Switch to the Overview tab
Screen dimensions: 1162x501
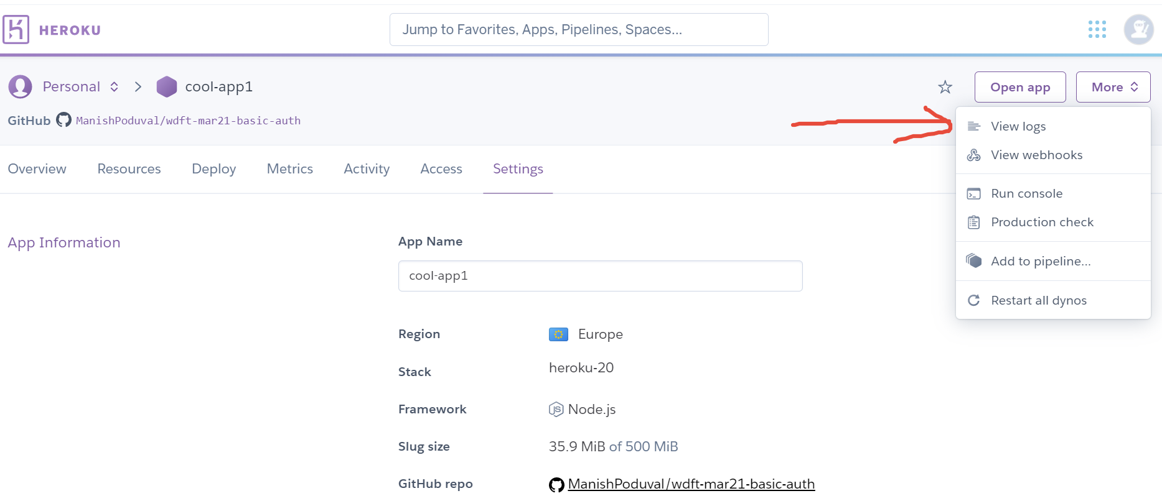[37, 169]
